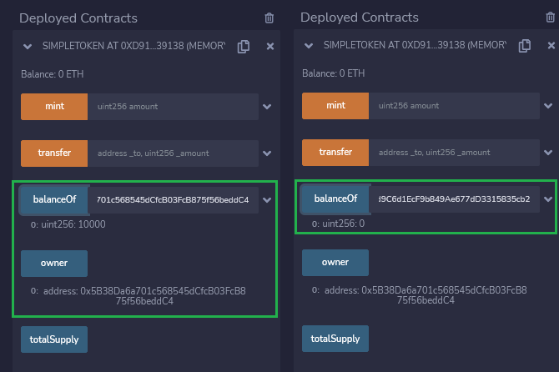Focus left mint uint256 amount field
The width and height of the screenshot is (559, 372).
click(x=174, y=107)
